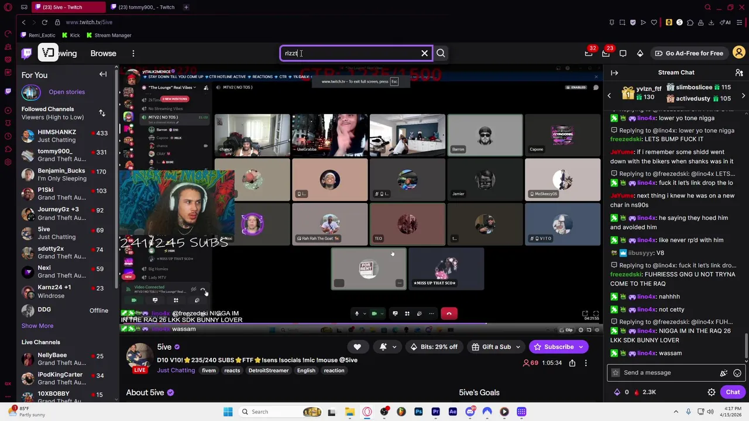Open the Remi_Exotic bookmark
The width and height of the screenshot is (749, 421).
click(x=38, y=35)
